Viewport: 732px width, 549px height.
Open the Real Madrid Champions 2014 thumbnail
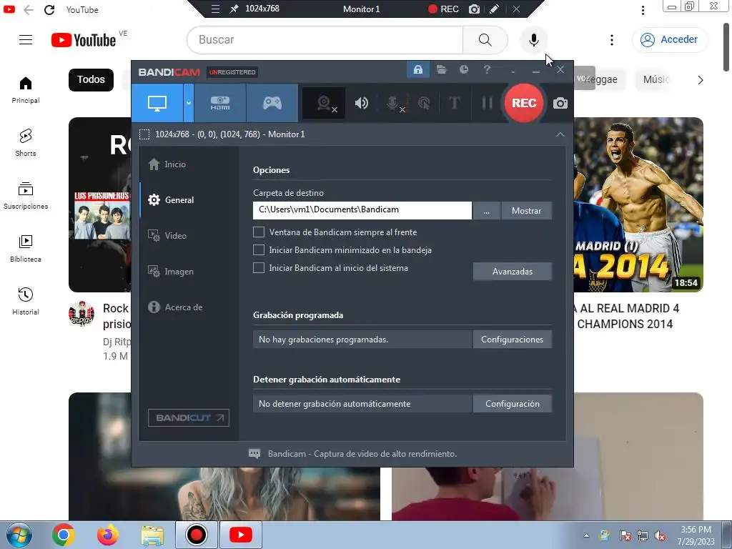[638, 205]
